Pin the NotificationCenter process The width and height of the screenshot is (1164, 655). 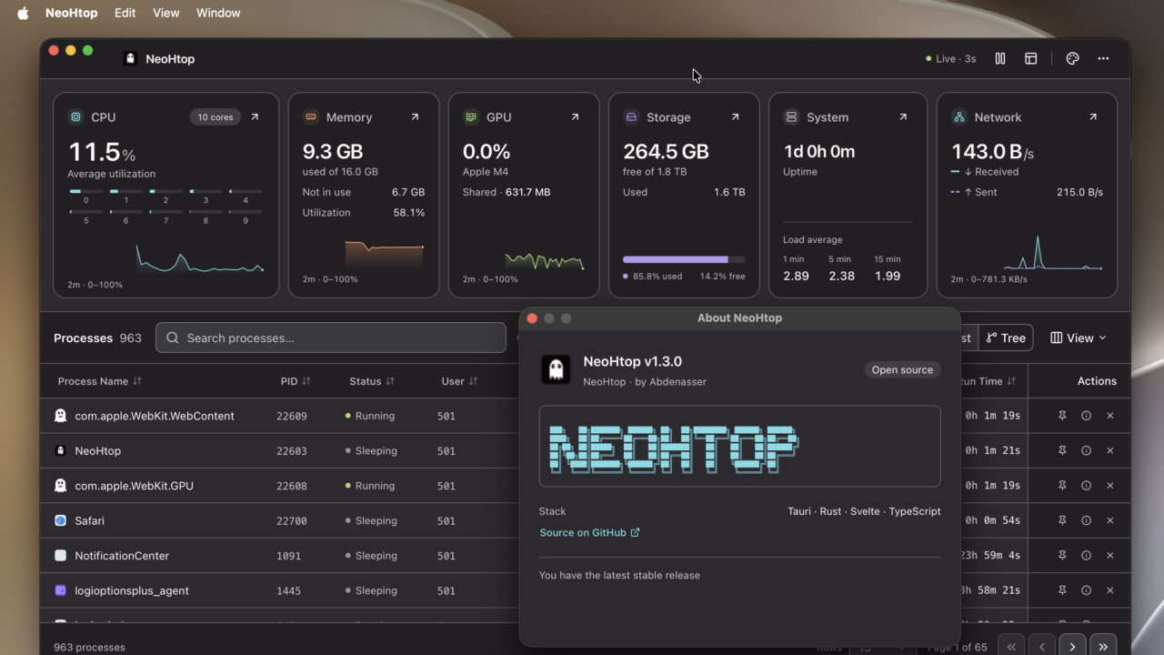[x=1062, y=555]
